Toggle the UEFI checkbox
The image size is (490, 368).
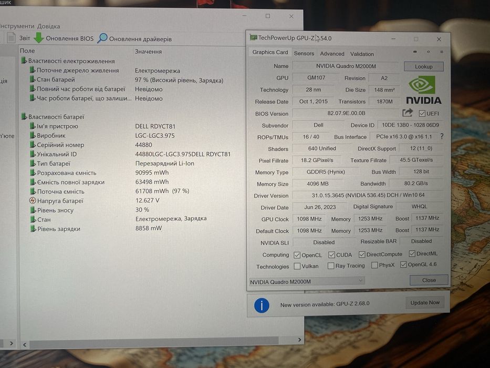coord(422,113)
